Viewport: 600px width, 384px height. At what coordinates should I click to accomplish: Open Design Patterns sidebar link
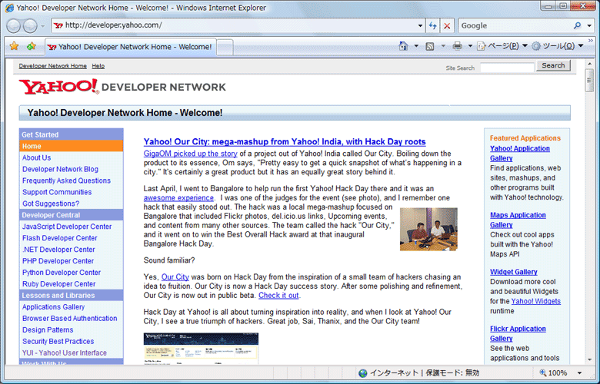(48, 329)
